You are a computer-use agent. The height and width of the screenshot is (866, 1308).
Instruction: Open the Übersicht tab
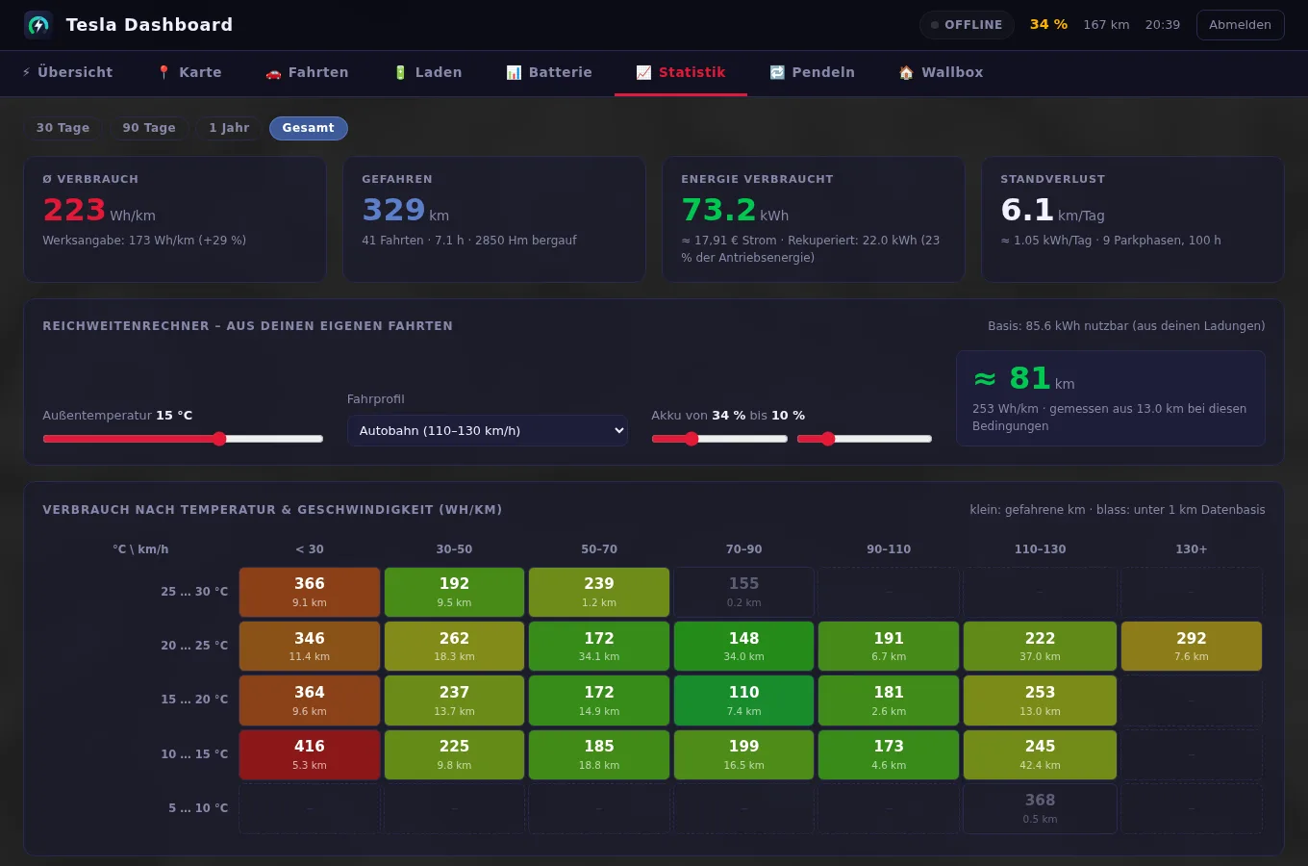click(67, 73)
